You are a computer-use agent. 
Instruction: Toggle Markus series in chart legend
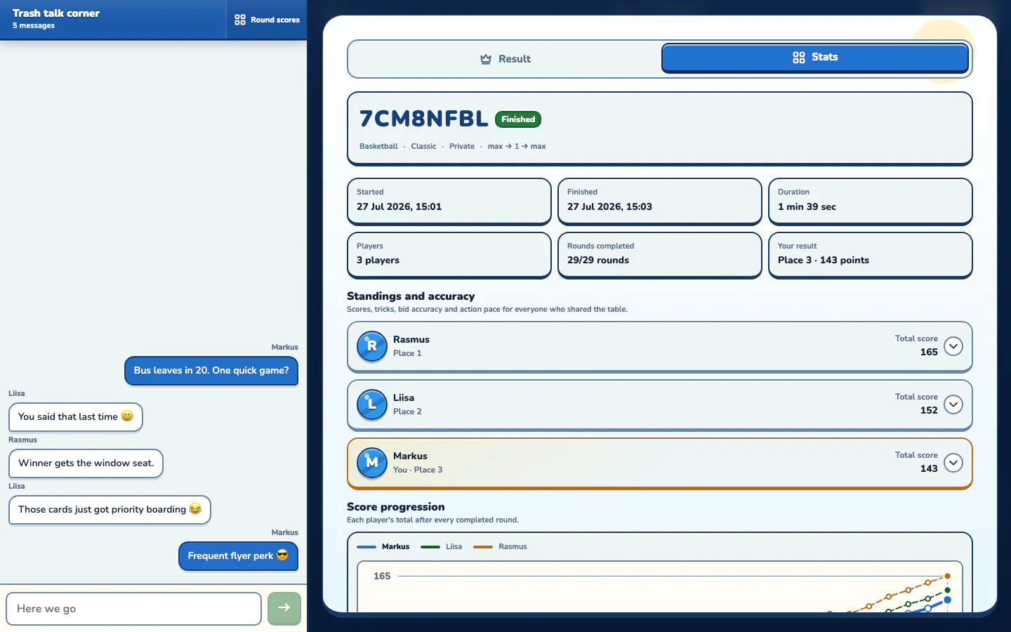click(383, 546)
